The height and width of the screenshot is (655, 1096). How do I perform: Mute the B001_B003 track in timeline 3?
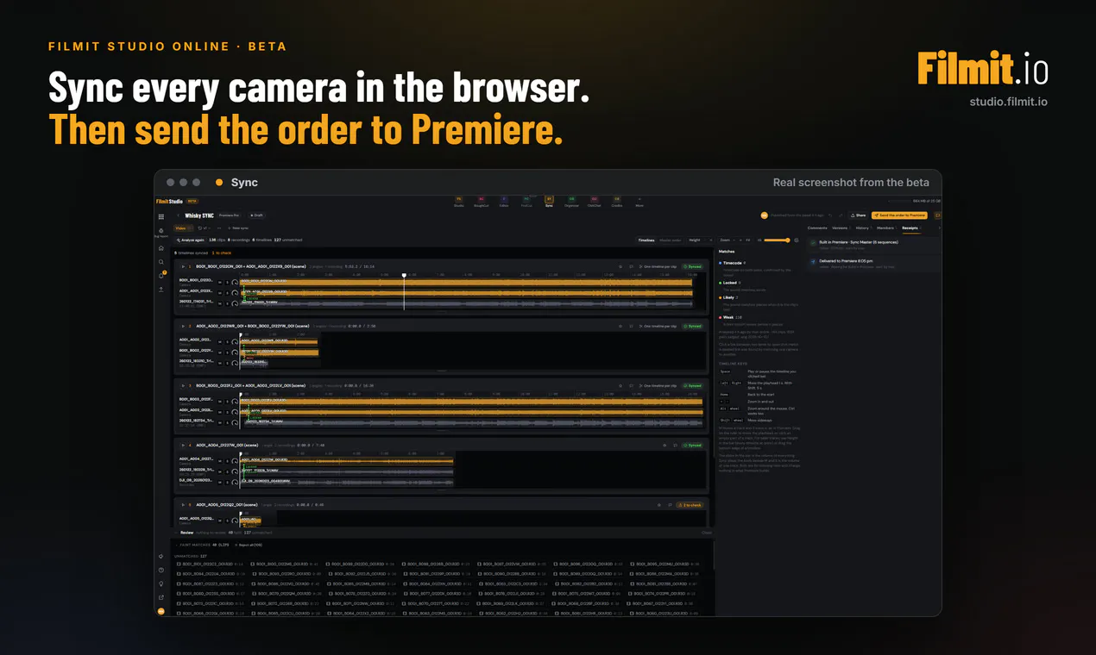(x=219, y=401)
